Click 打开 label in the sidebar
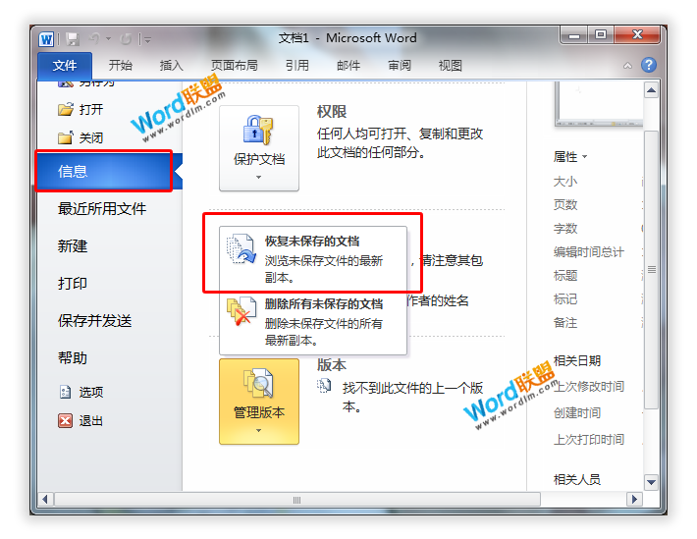Image resolution: width=697 pixels, height=539 pixels. 91,109
